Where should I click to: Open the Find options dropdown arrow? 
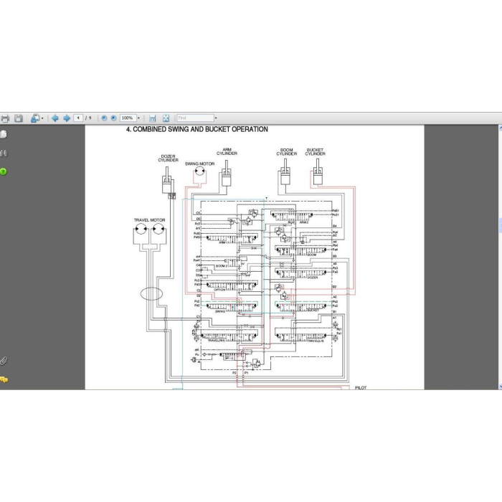pos(216,118)
